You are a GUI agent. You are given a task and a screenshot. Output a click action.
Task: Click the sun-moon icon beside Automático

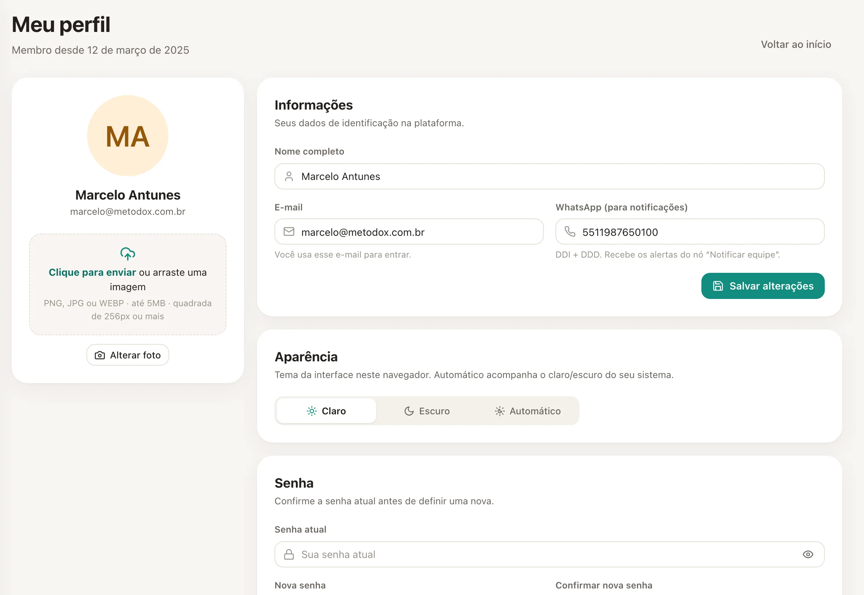click(x=500, y=411)
